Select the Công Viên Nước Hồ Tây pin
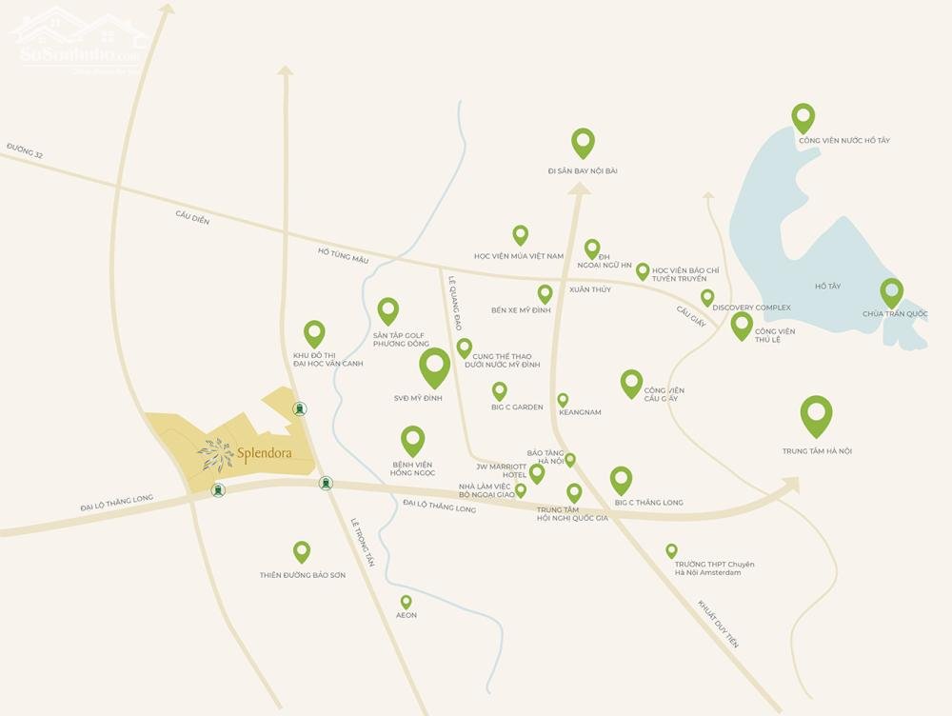The height and width of the screenshot is (716, 952). (x=803, y=118)
